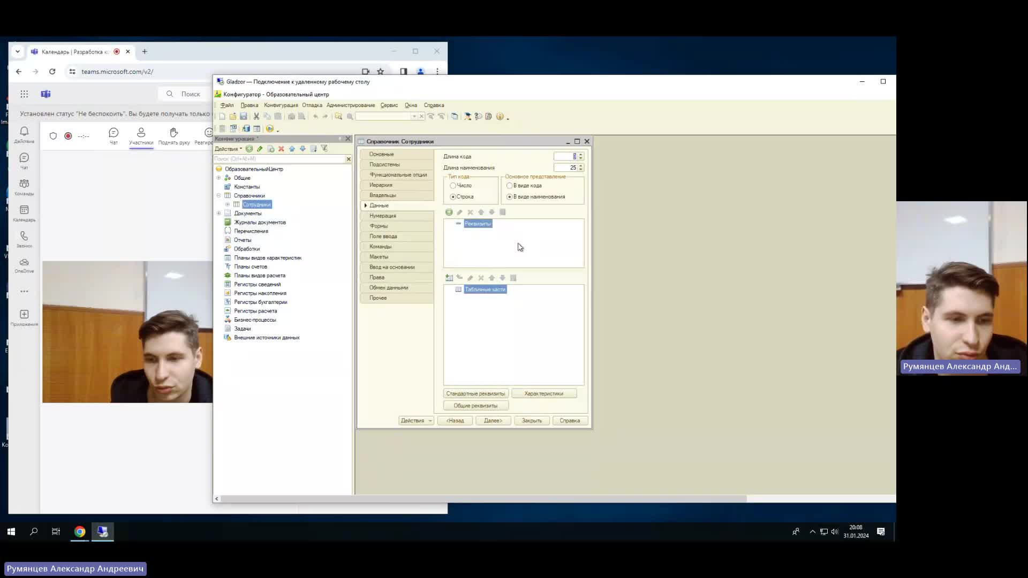
Task: Open Действия dropdown in Configuration panel
Action: coord(228,149)
